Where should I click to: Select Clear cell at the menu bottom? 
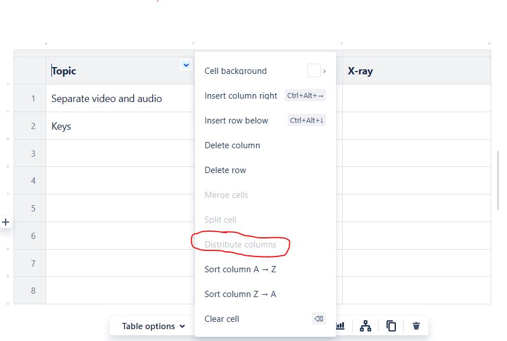[222, 318]
